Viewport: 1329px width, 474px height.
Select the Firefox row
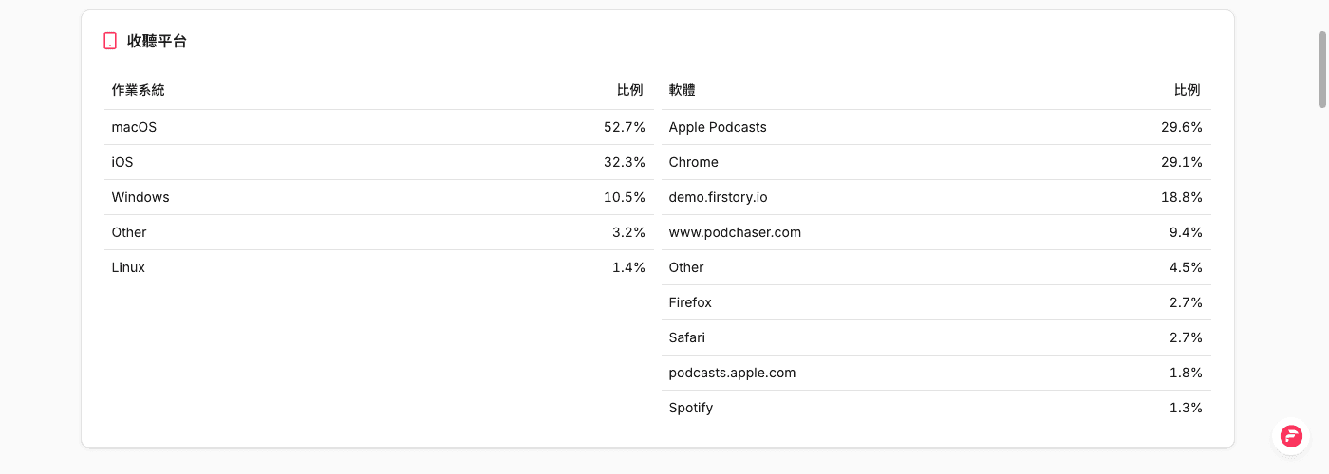coord(936,302)
